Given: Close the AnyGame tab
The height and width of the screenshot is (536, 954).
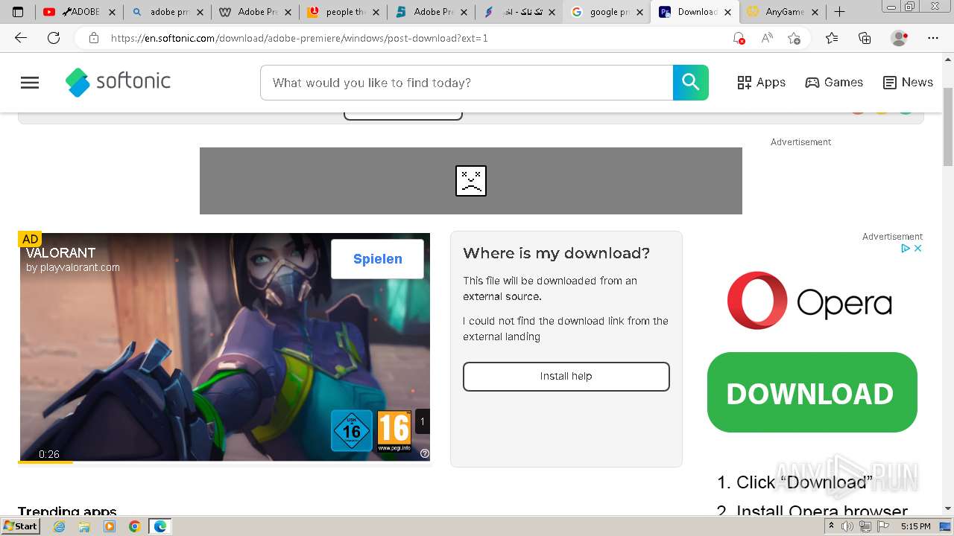Looking at the screenshot, I should pyautogui.click(x=815, y=12).
